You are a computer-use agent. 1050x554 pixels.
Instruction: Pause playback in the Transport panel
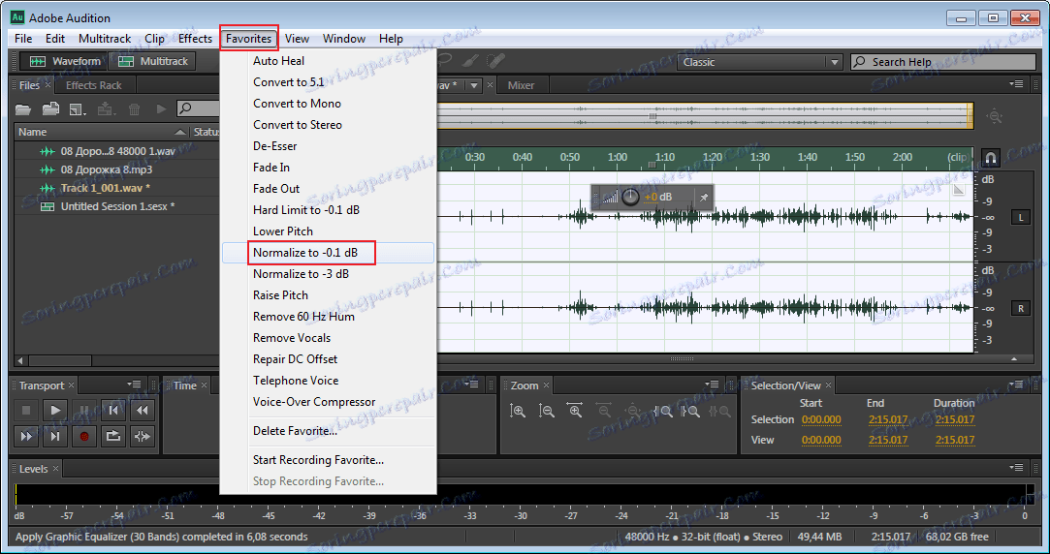pos(84,410)
